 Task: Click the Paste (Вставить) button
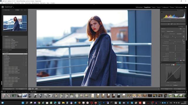point(21,89)
